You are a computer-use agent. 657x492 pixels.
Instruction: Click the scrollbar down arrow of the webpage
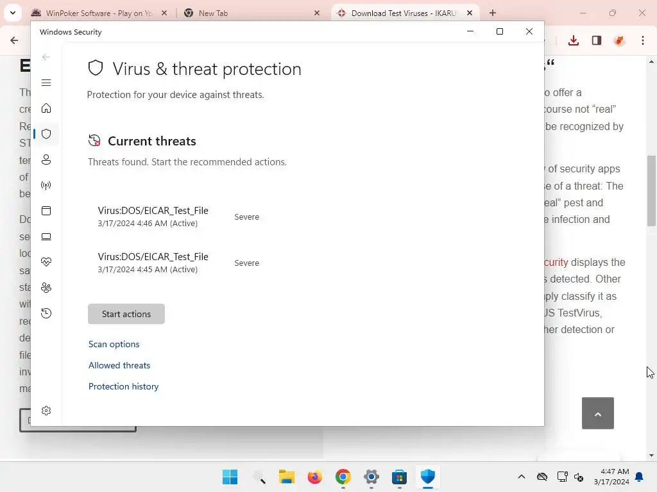651,455
